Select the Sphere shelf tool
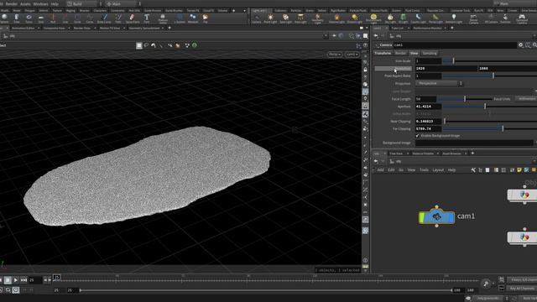The image size is (537, 302). click(4, 18)
